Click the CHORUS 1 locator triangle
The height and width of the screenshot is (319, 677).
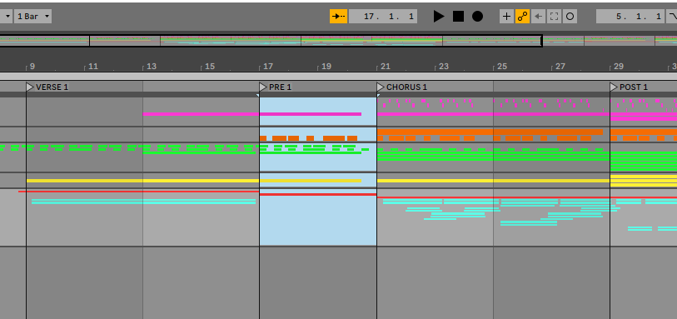point(381,87)
